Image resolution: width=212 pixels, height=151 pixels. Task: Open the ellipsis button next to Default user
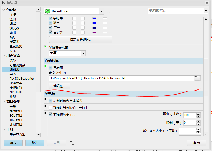[108, 11]
